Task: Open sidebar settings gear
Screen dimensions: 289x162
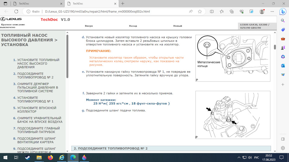Action: point(283,148)
